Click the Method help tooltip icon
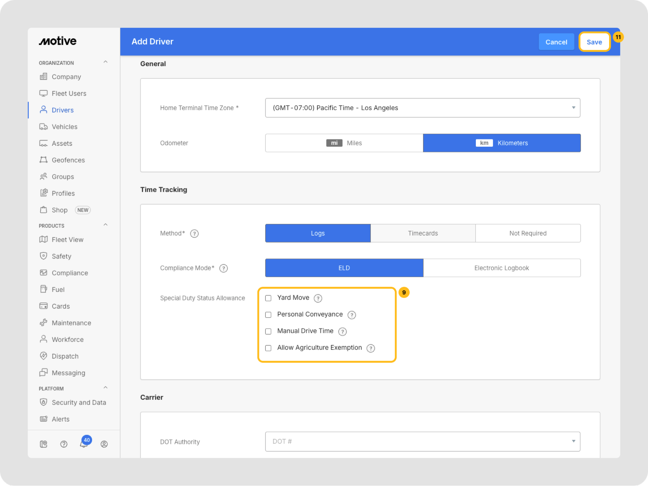 (194, 234)
